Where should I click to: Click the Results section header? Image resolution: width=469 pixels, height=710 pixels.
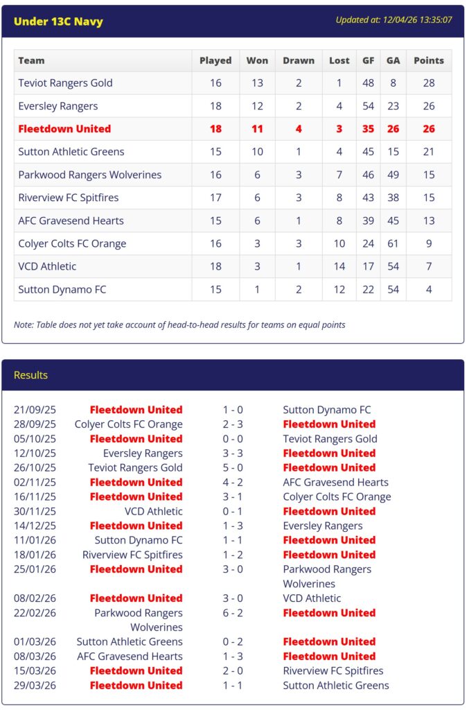(31, 375)
